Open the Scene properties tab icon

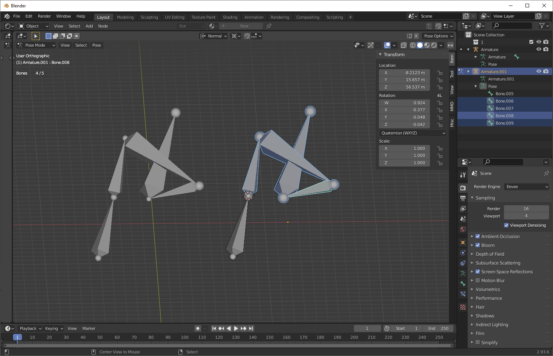click(x=463, y=219)
